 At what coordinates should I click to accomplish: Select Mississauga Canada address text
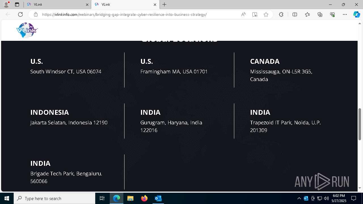pos(281,75)
